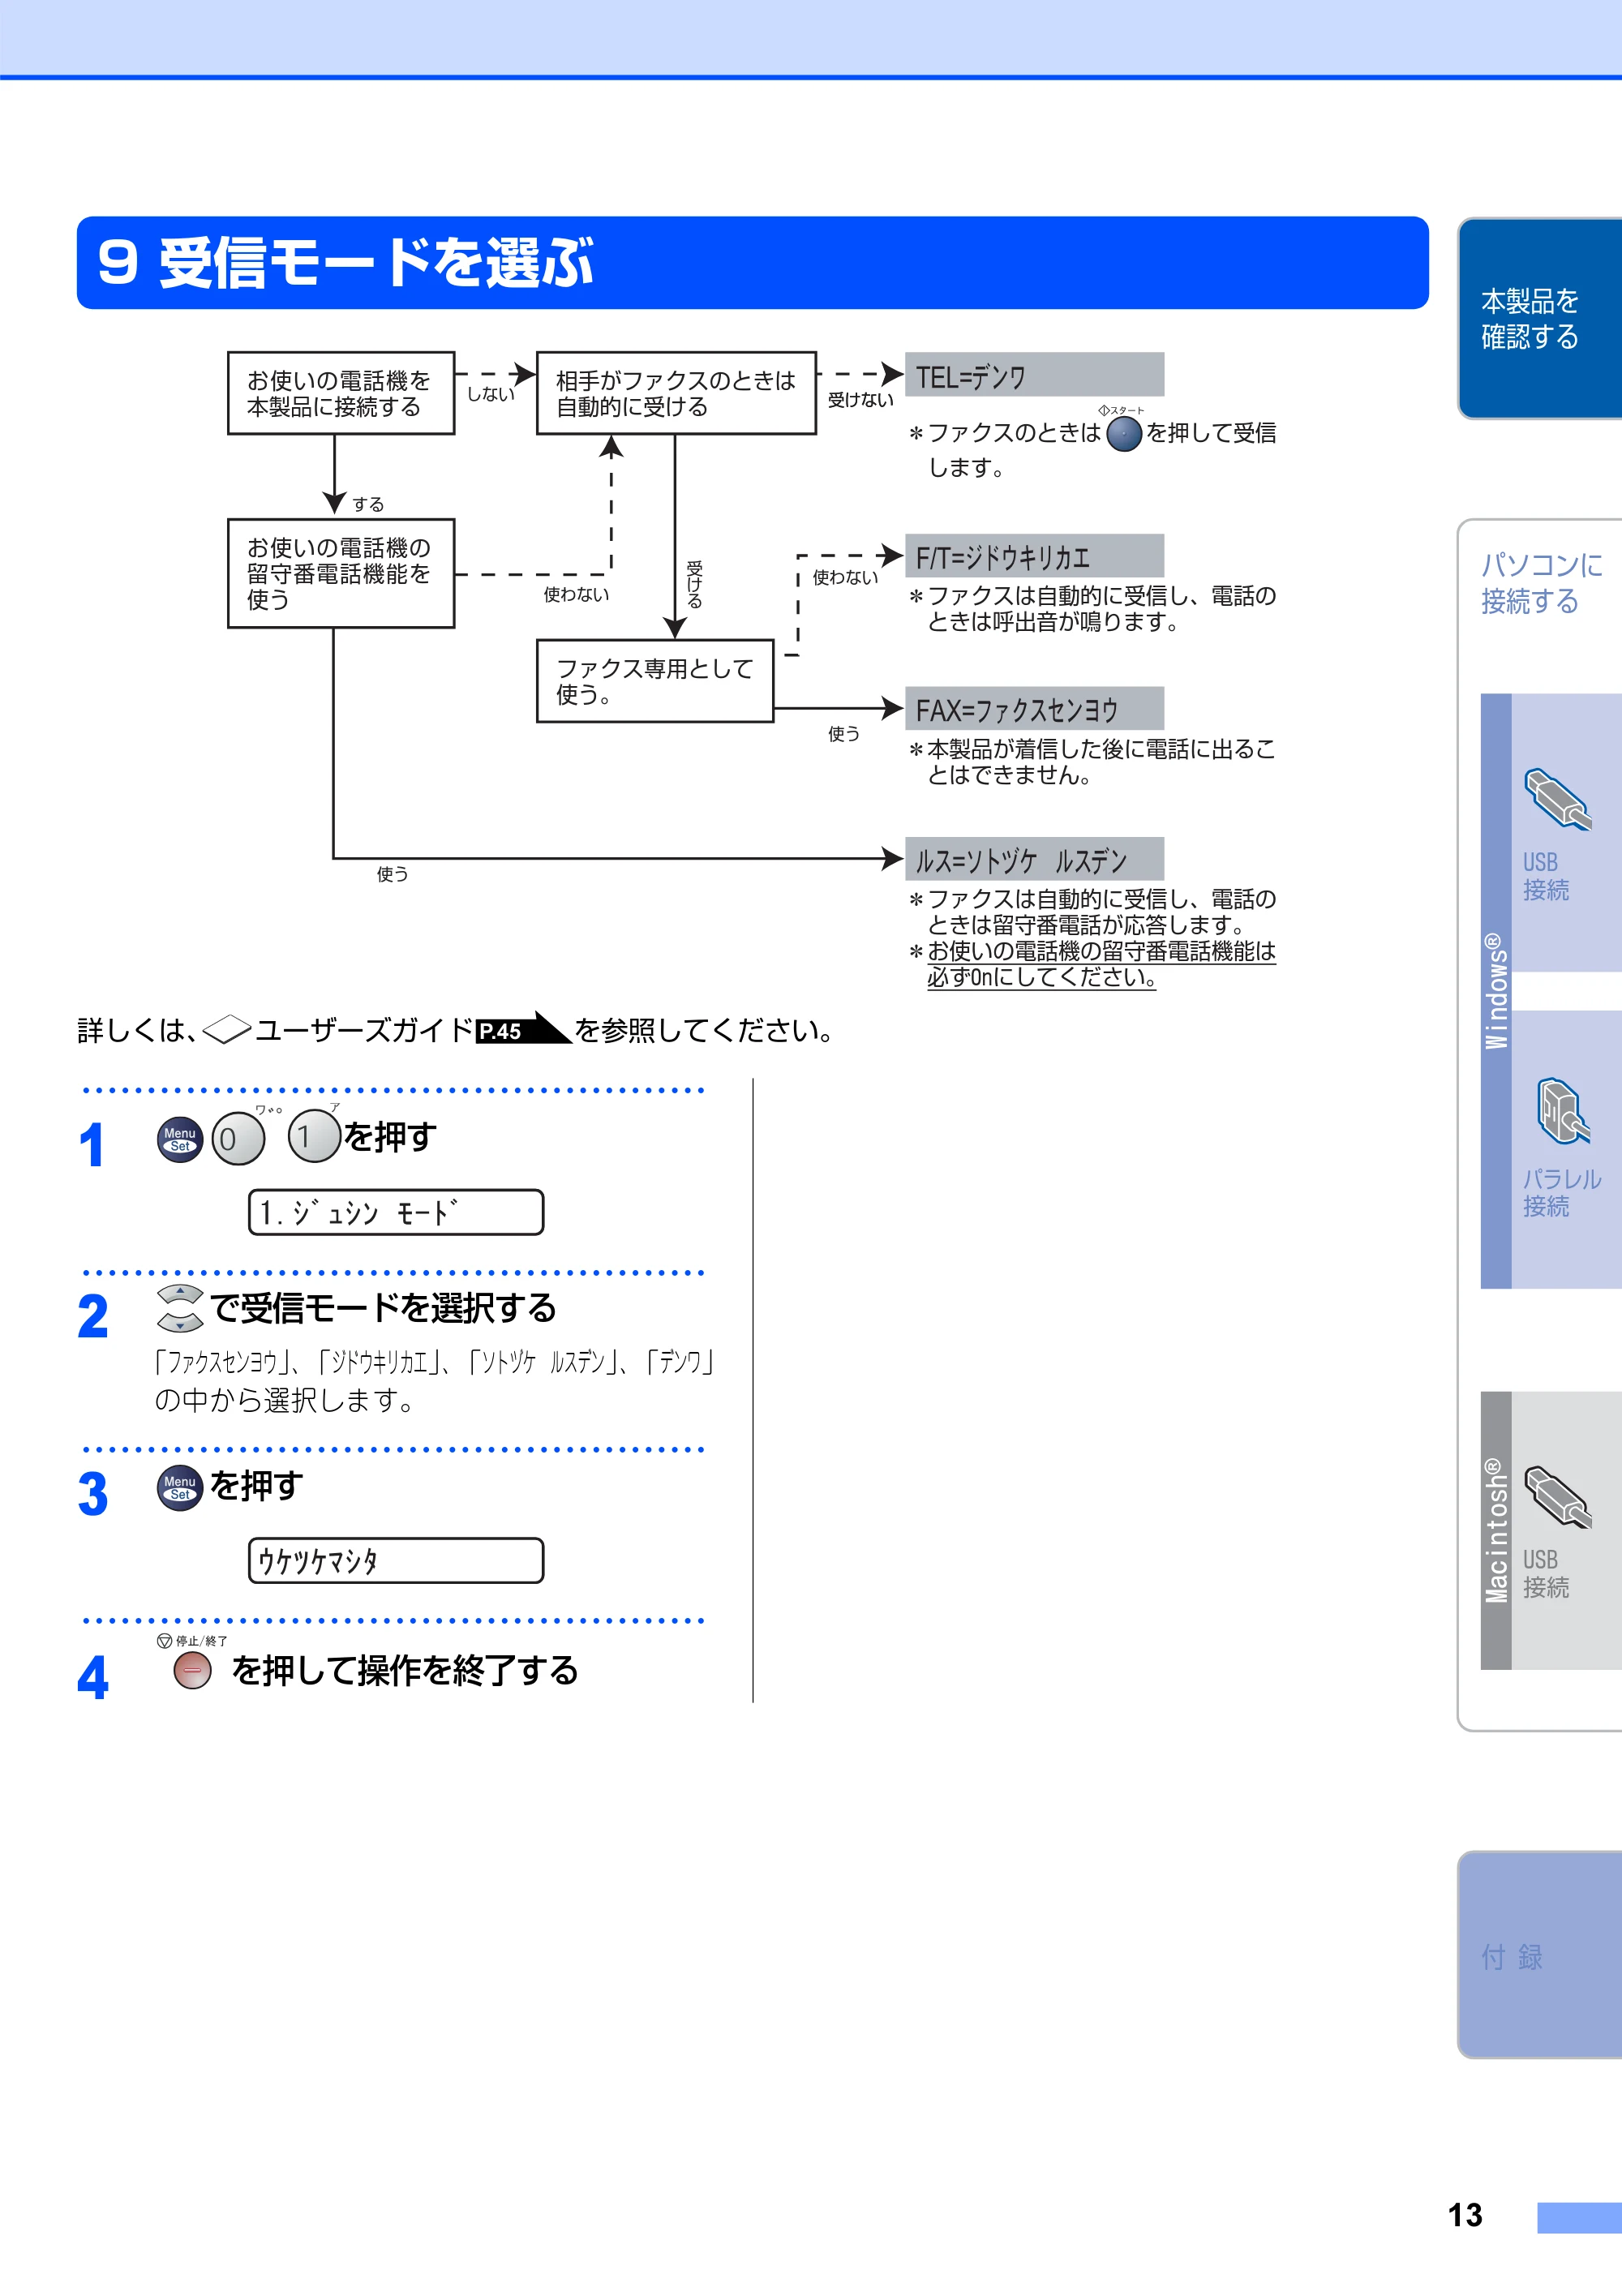Click the LCD display reading 1.ジュシン モード

(x=396, y=1212)
